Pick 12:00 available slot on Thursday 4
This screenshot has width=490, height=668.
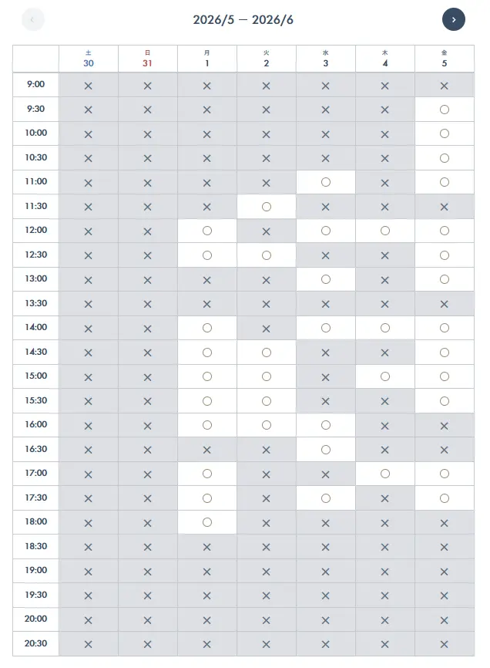pos(385,231)
